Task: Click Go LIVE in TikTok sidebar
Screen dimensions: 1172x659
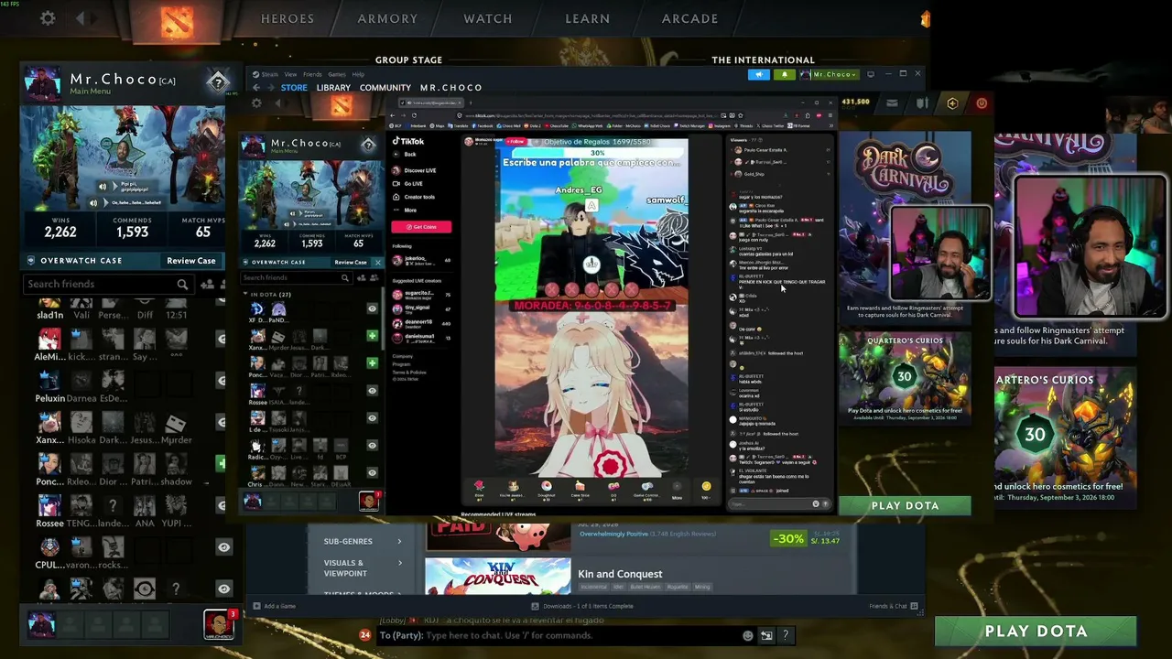Action: point(408,184)
